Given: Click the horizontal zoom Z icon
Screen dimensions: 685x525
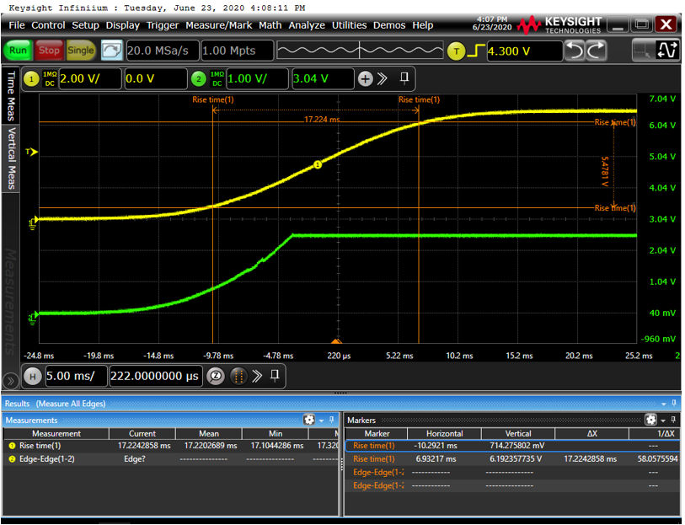Looking at the screenshot, I should (216, 376).
